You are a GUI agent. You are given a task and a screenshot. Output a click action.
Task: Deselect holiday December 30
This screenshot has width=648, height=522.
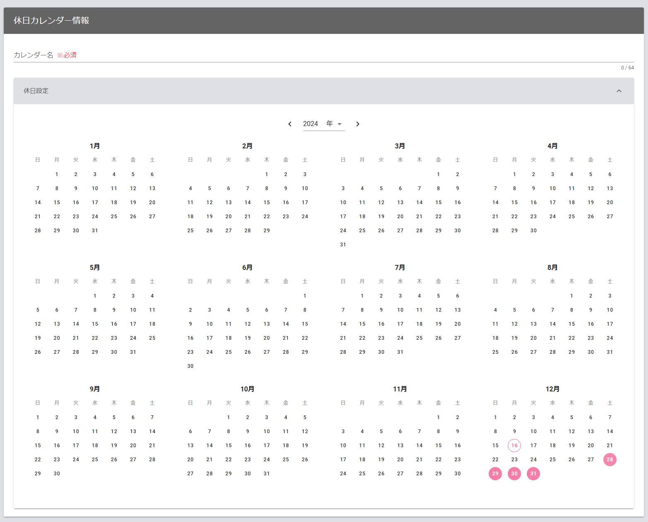point(514,474)
